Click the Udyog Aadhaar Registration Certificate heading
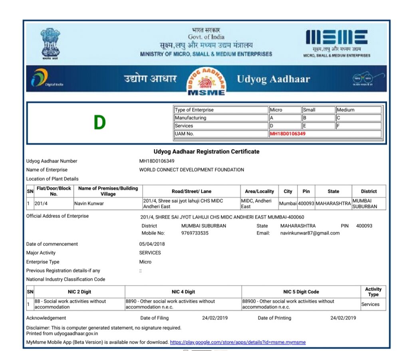Image resolution: width=409 pixels, height=351 pixels. click(x=206, y=152)
